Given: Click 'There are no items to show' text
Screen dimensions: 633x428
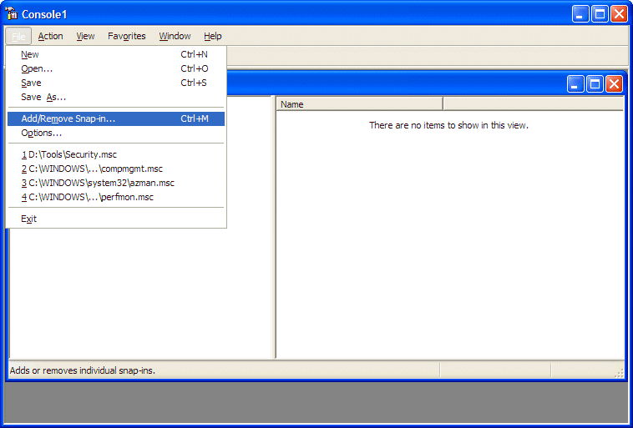Looking at the screenshot, I should click(x=448, y=125).
